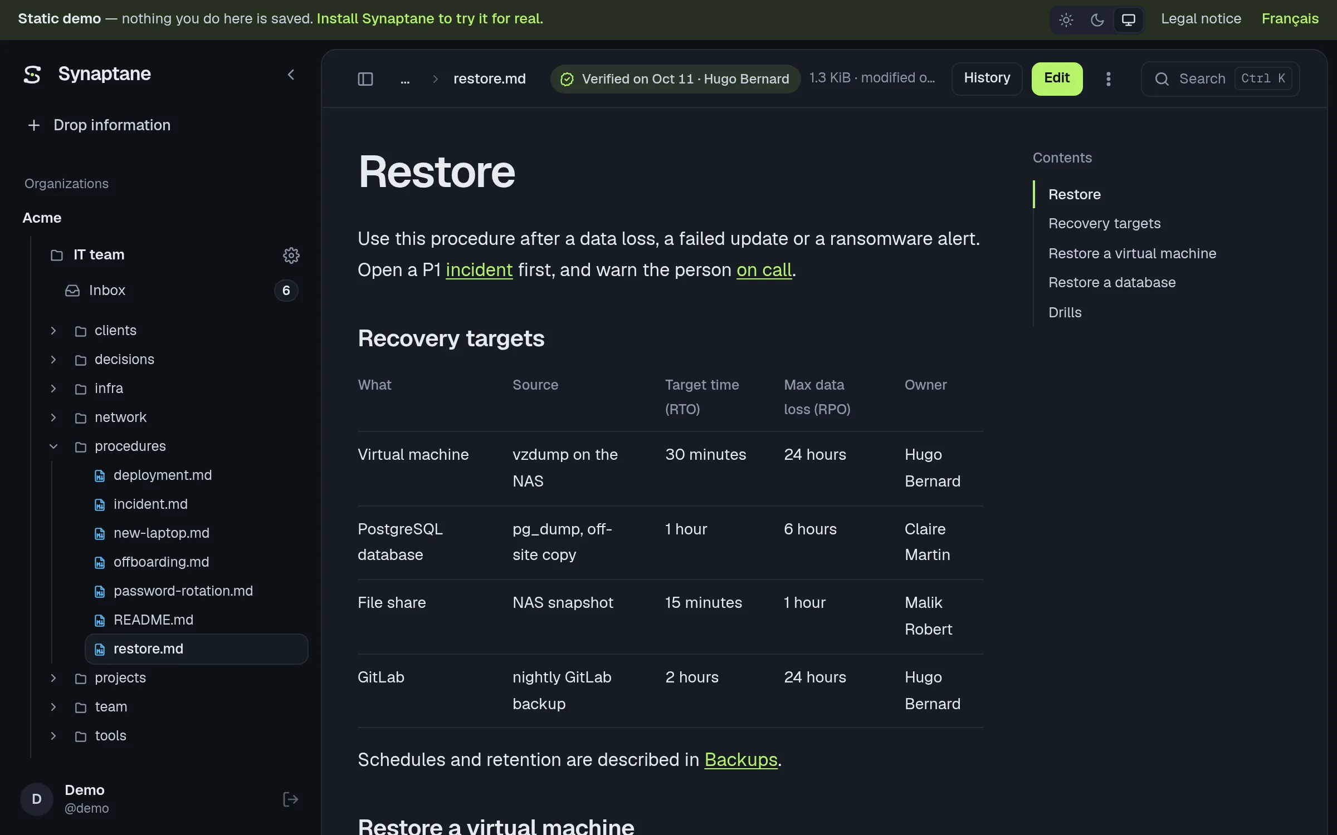Jump to Recovery targets in Contents
This screenshot has width=1337, height=835.
tap(1104, 224)
